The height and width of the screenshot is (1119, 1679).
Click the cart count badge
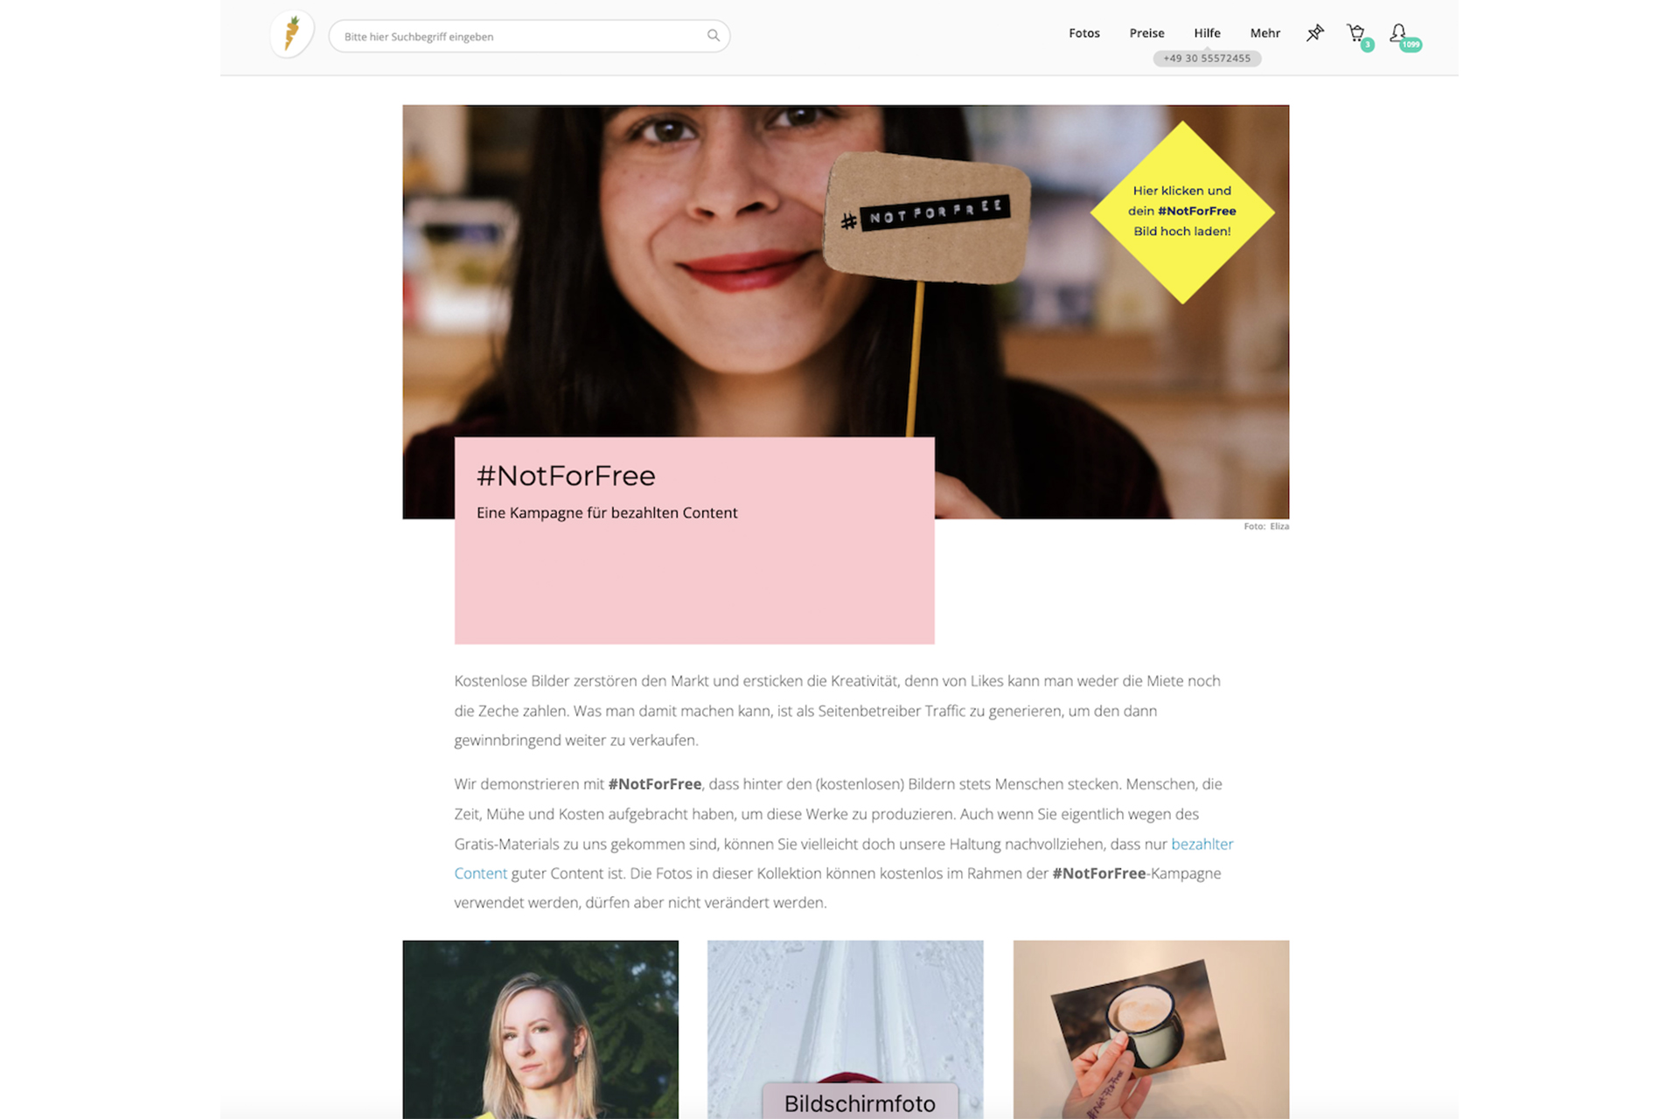(x=1368, y=45)
